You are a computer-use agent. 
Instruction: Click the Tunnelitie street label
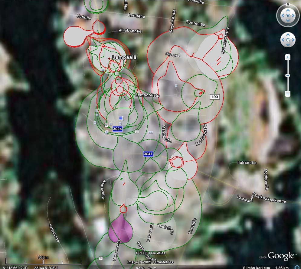(196, 23)
